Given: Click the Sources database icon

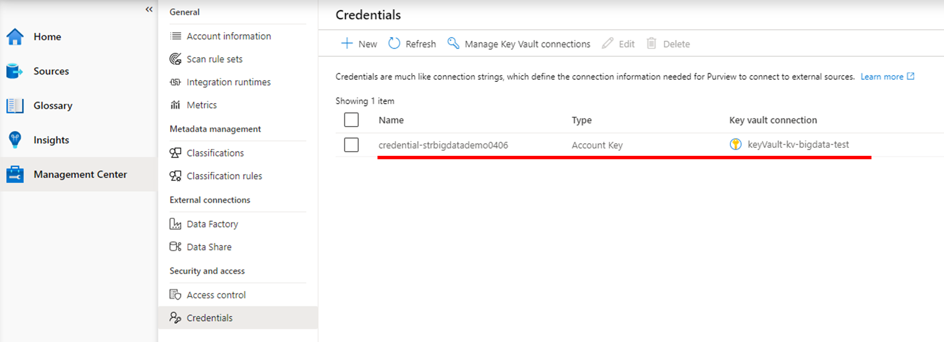Looking at the screenshot, I should 14,71.
